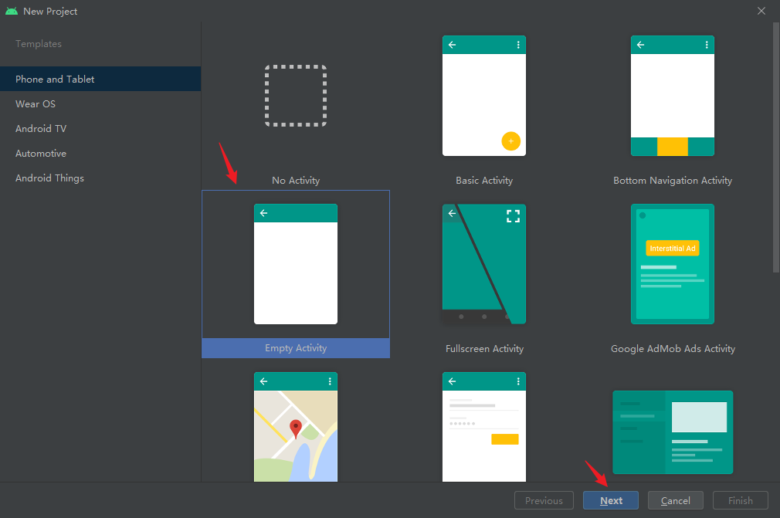The height and width of the screenshot is (518, 780).
Task: Switch to Android TV templates
Action: 100,128
